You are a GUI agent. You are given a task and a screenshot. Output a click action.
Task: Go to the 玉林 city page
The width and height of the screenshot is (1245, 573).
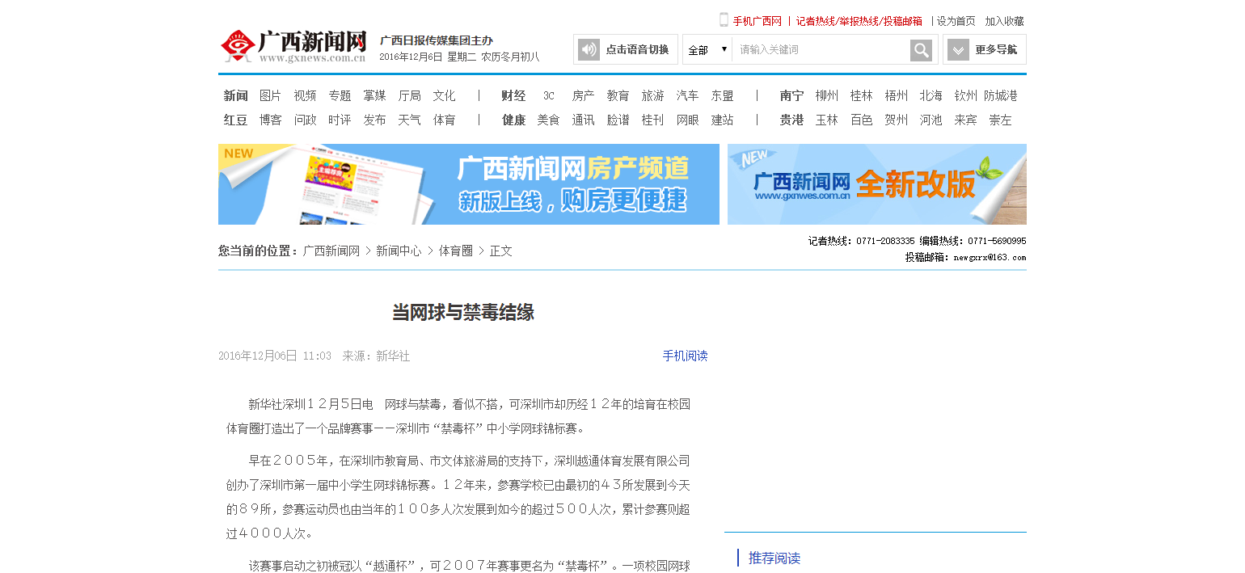tap(827, 120)
